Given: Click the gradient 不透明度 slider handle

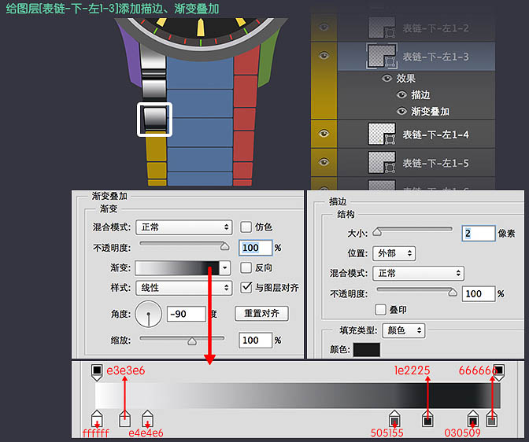Looking at the screenshot, I should coord(224,247).
